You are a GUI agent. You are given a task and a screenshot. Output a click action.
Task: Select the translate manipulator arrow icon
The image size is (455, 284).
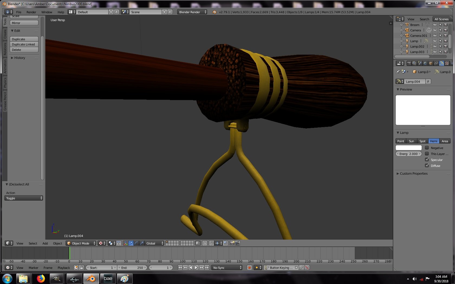pos(131,243)
